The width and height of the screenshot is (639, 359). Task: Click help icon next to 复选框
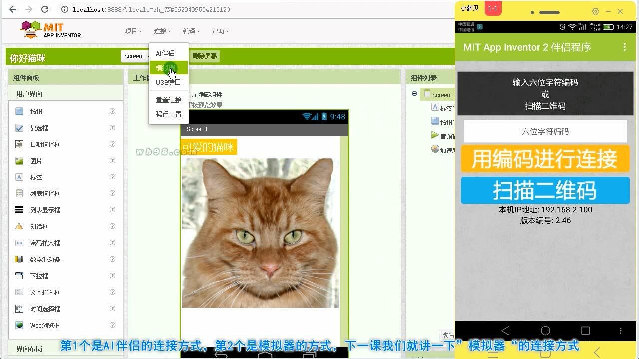(x=112, y=128)
